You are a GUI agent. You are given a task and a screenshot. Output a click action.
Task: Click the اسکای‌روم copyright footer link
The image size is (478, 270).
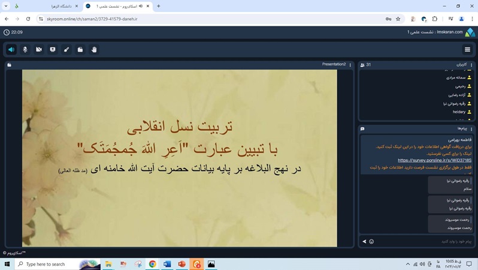pos(14,253)
